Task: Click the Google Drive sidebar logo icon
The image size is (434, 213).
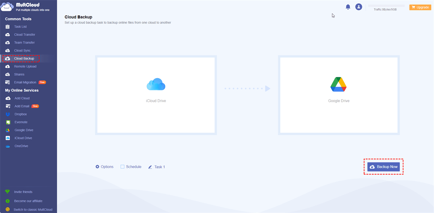Action: (x=8, y=130)
